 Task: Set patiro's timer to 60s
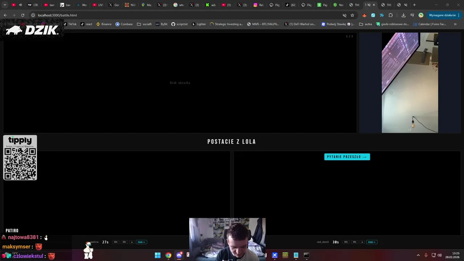(116, 242)
